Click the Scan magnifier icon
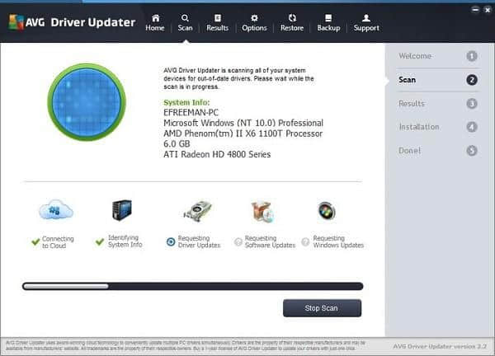 tap(185, 18)
